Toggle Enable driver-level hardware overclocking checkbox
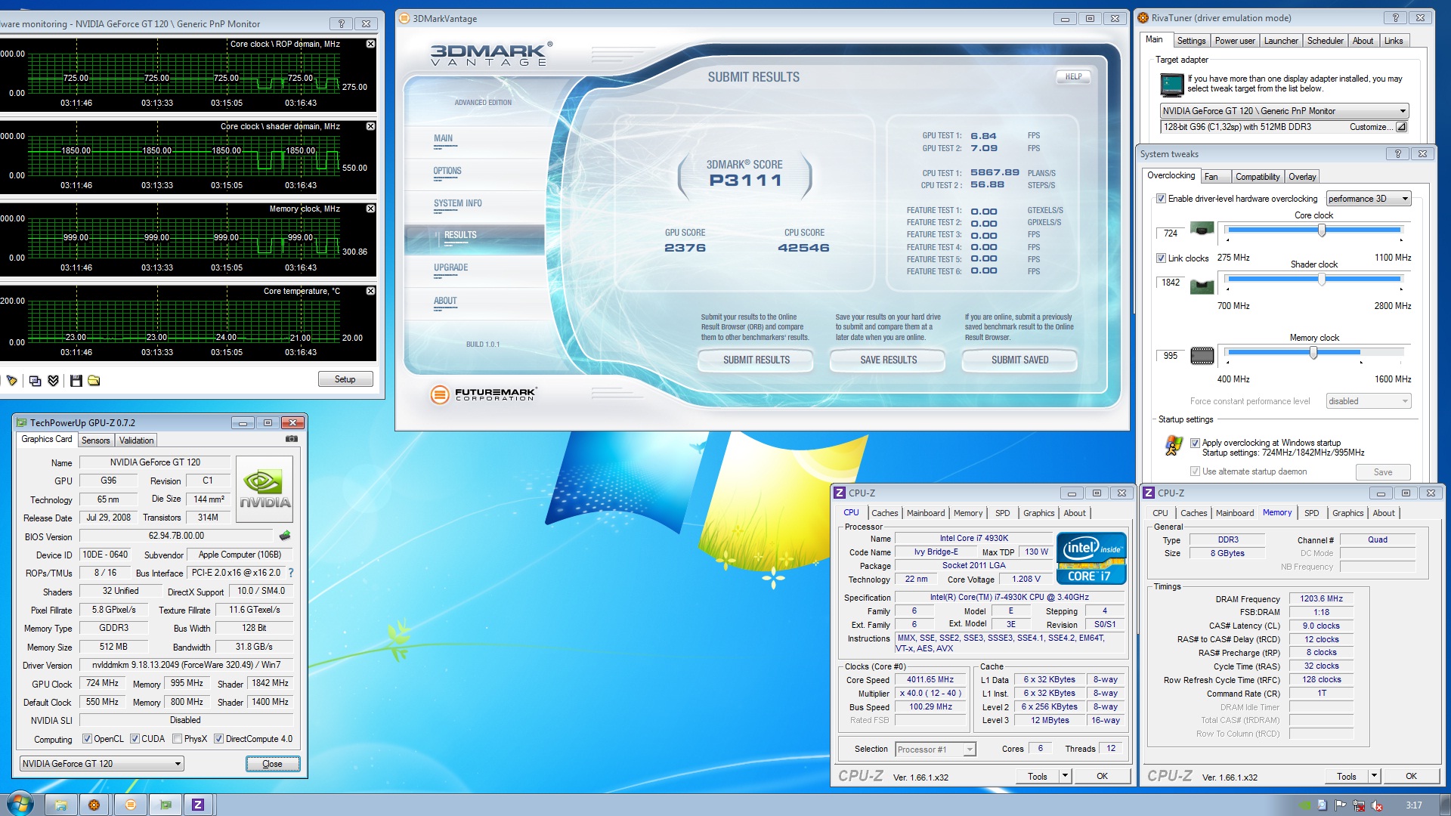 tap(1161, 199)
